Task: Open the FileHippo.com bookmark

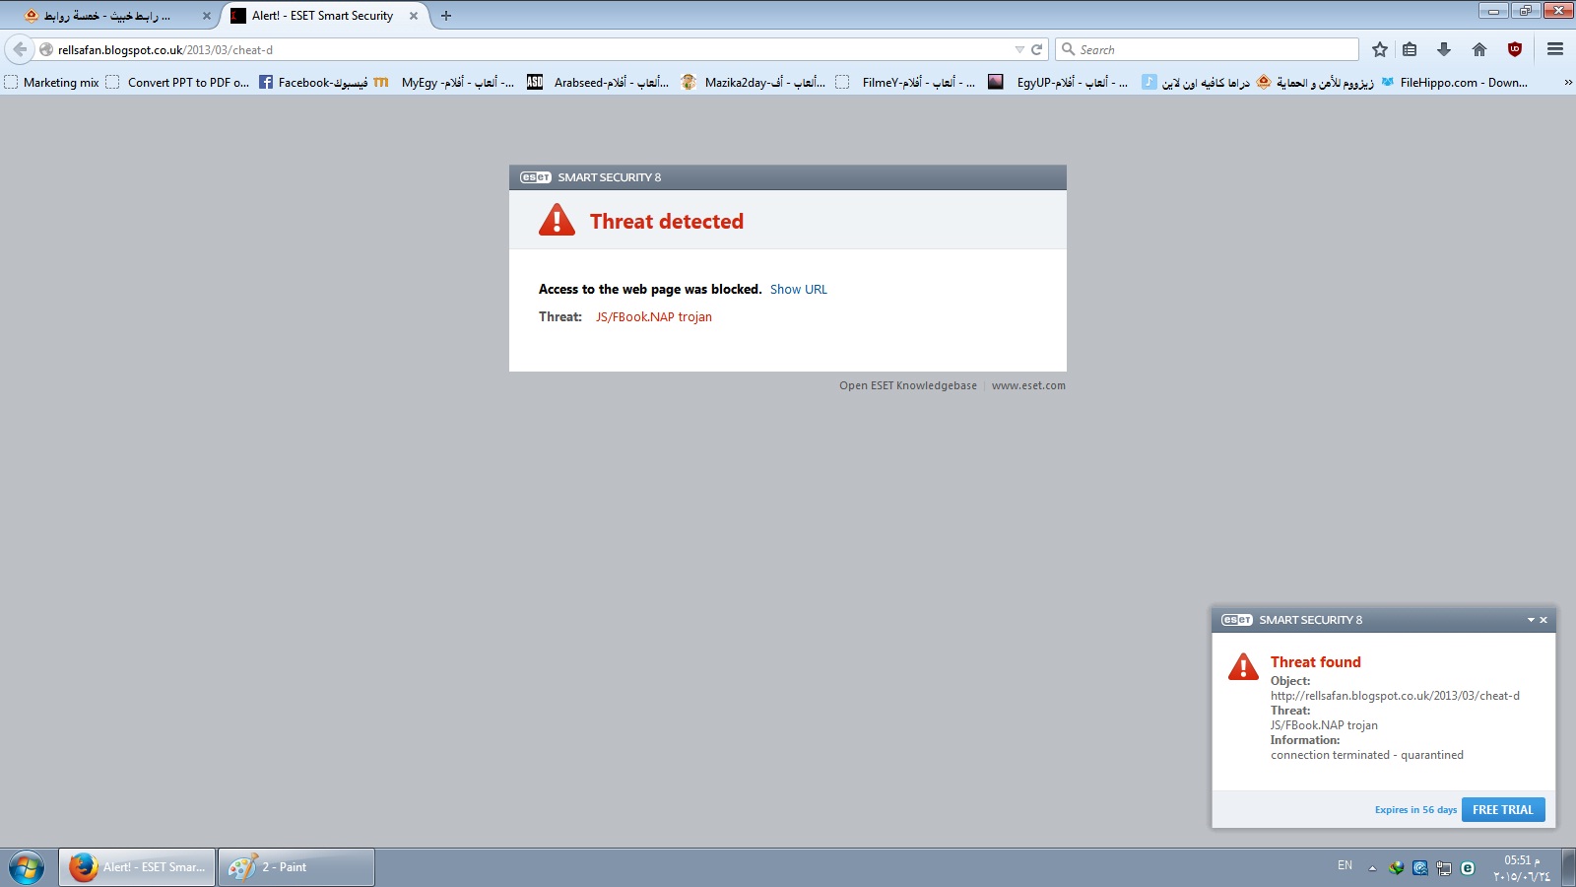Action: click(1454, 83)
